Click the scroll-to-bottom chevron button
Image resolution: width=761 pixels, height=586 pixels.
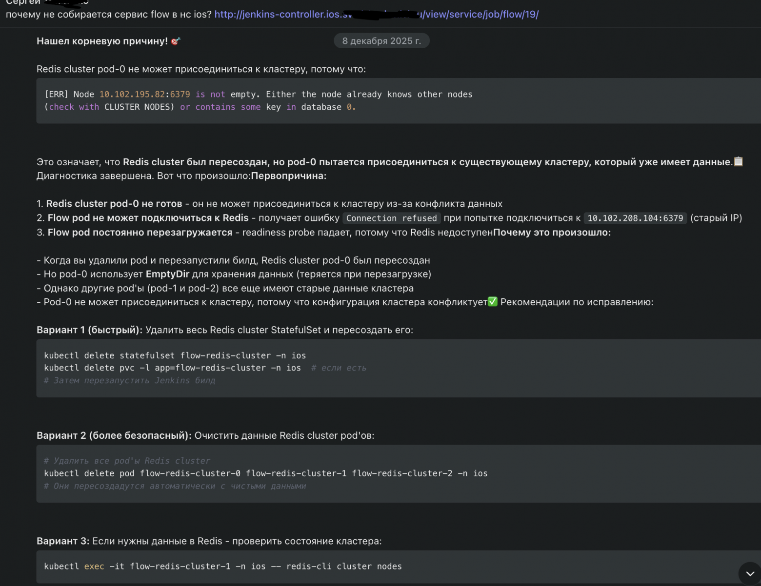750,573
